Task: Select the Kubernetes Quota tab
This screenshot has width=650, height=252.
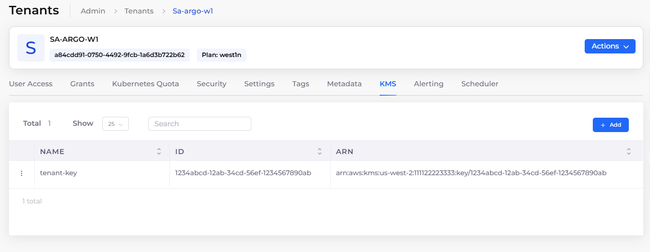Action: (145, 84)
